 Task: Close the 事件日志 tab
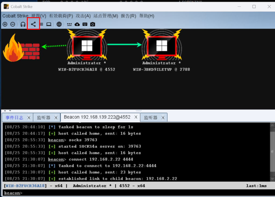[x=29, y=118]
